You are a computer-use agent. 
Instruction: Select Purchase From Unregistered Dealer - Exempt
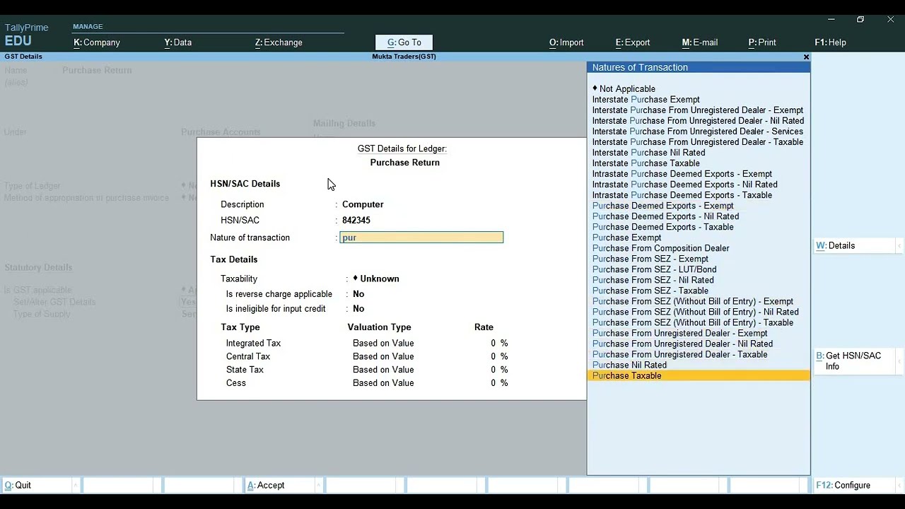tap(699, 333)
